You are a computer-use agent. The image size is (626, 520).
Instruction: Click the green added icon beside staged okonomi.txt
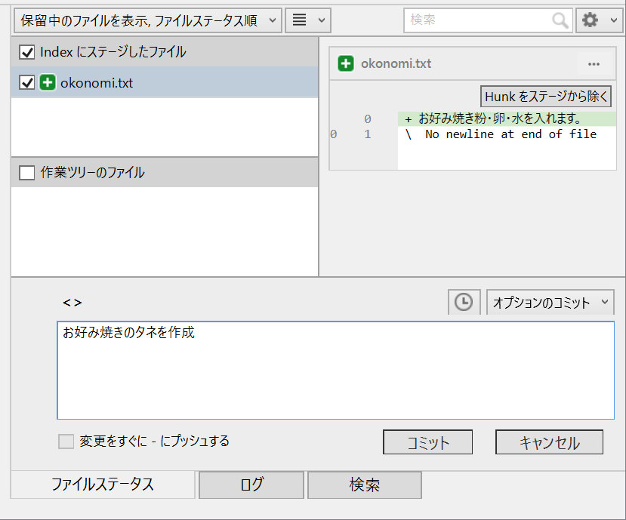point(48,82)
